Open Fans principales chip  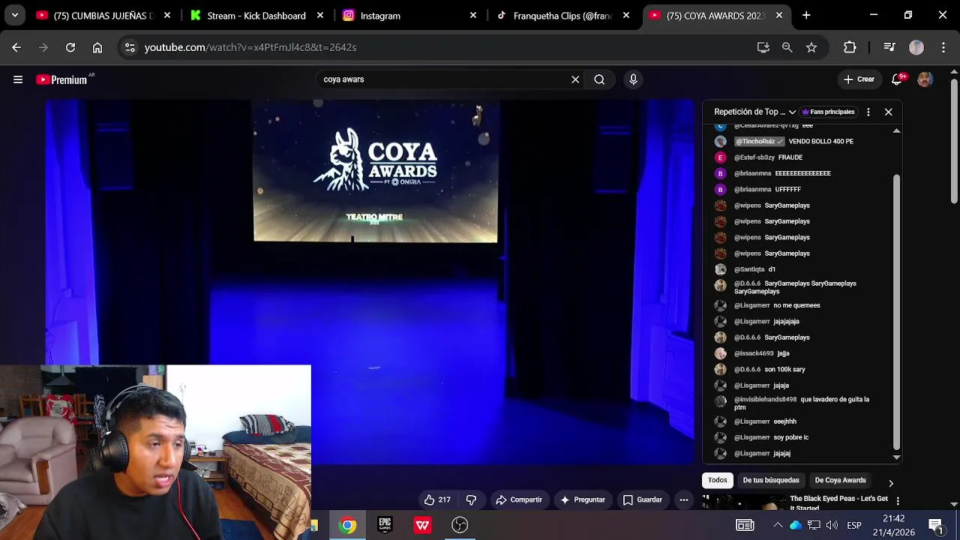click(828, 112)
